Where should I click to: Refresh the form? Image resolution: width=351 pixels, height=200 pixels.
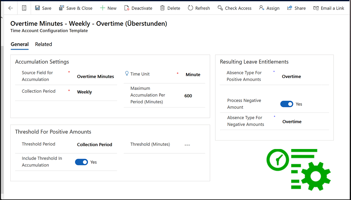click(199, 8)
